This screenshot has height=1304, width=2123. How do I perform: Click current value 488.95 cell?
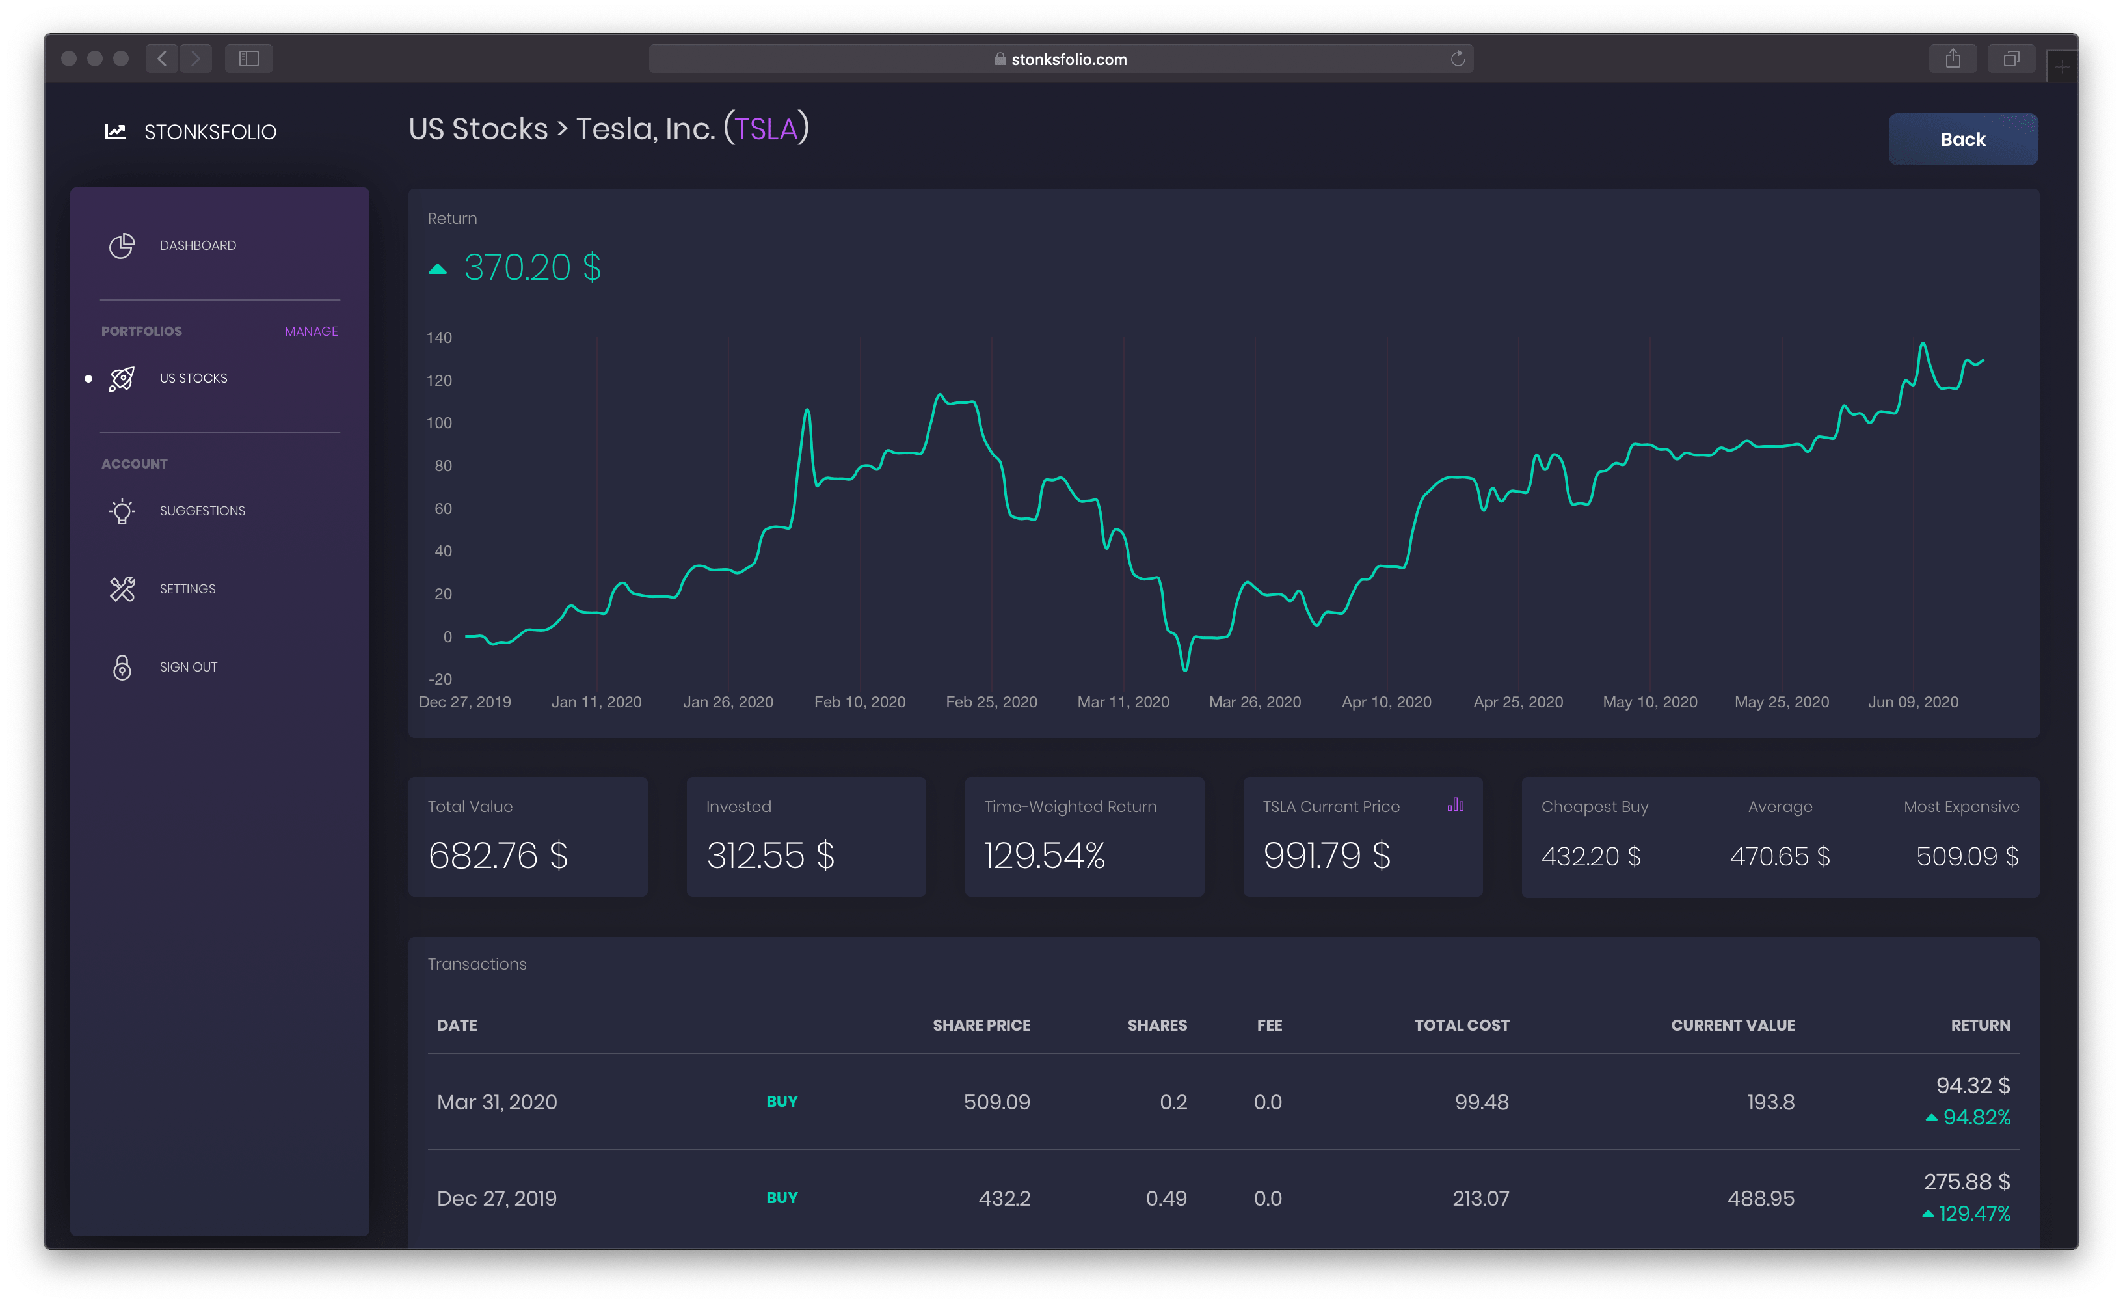coord(1761,1199)
